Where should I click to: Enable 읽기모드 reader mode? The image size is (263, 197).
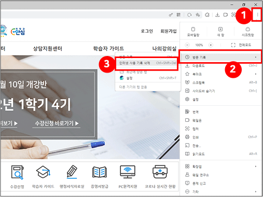click(221, 154)
